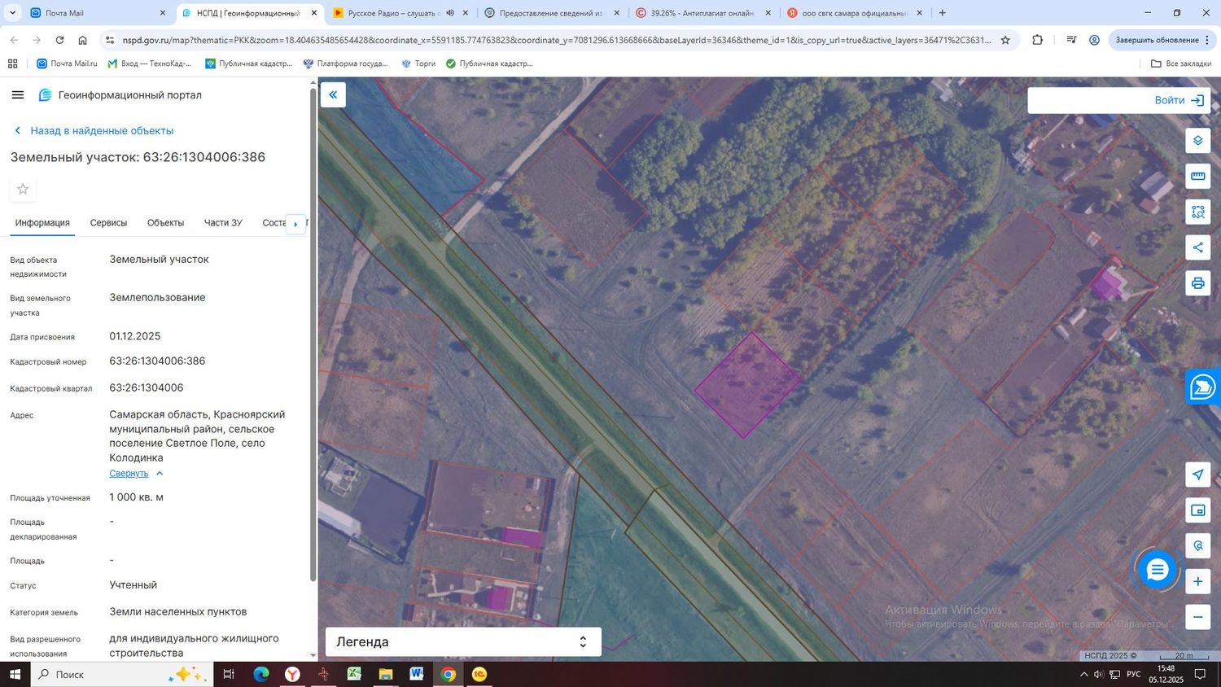Viewport: 1221px width, 687px height.
Task: Open Excel from the taskbar
Action: tap(354, 674)
